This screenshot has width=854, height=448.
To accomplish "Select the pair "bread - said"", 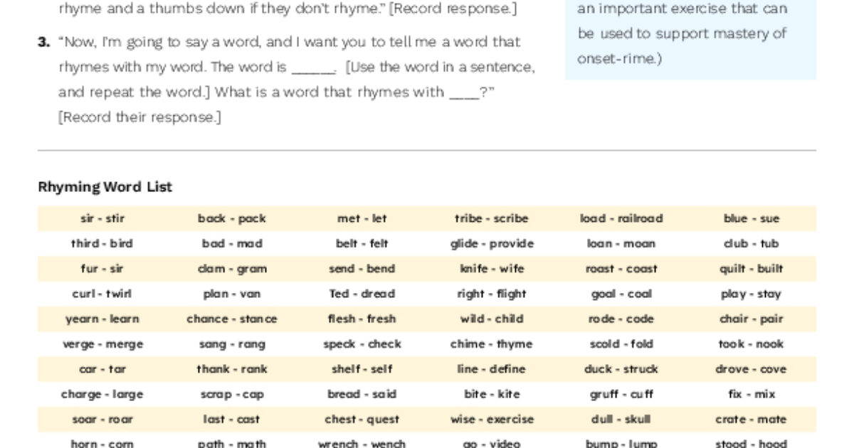I will [x=362, y=394].
